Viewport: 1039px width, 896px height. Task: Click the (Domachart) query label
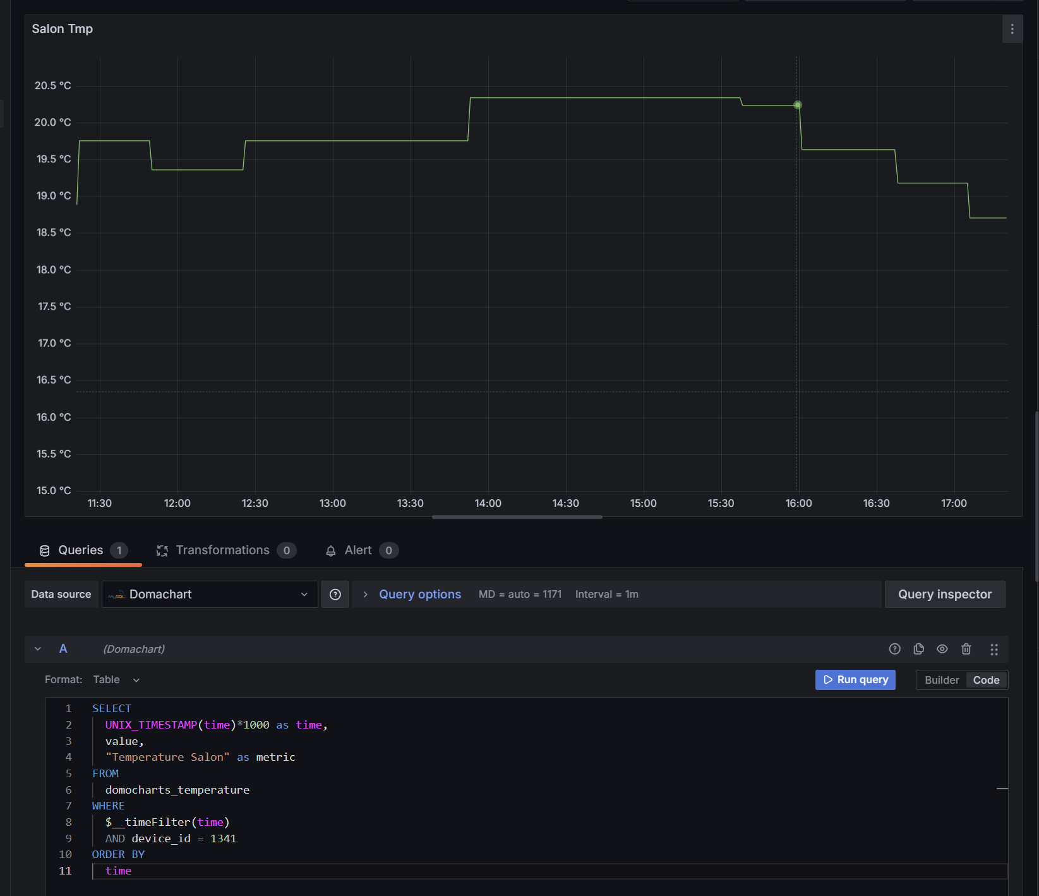tap(134, 649)
